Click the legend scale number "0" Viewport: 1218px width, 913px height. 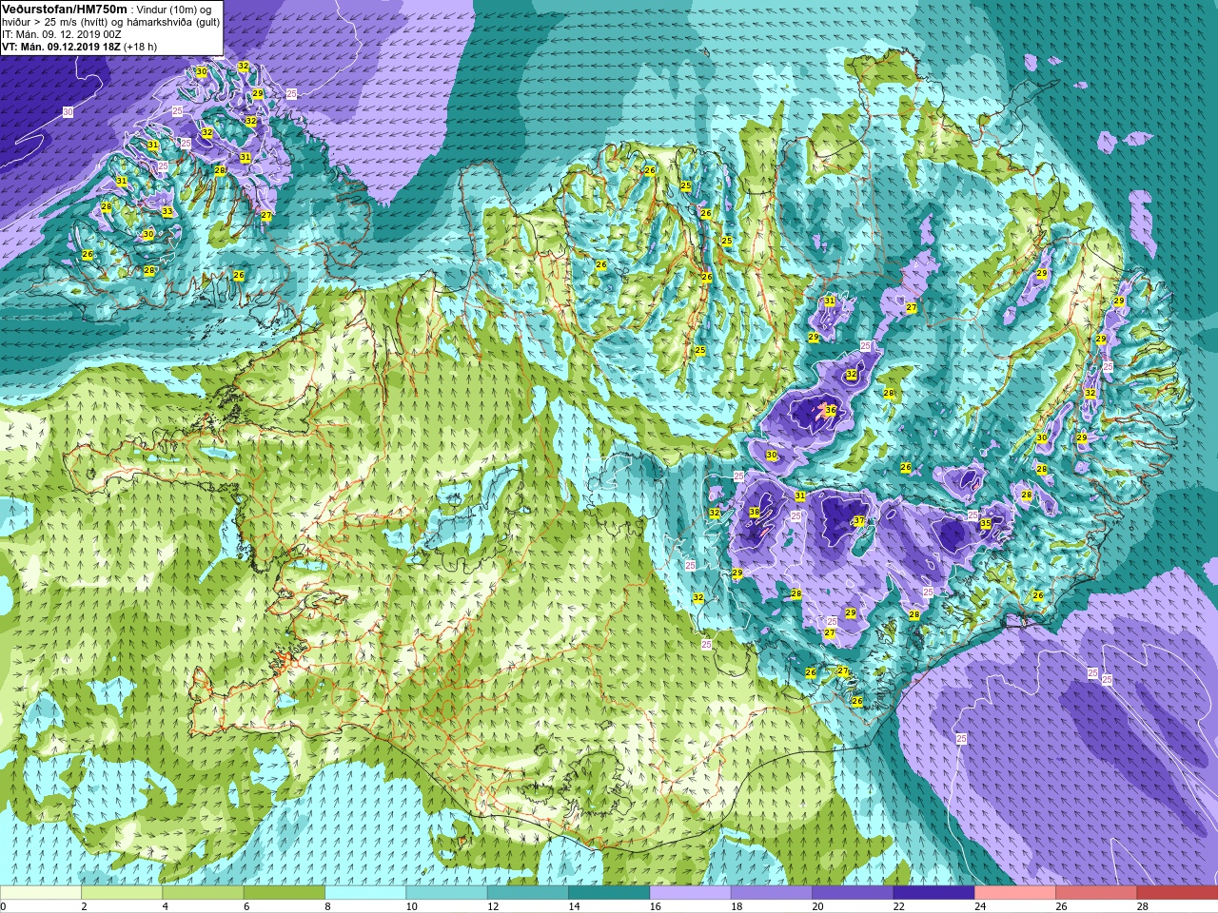coord(3,906)
